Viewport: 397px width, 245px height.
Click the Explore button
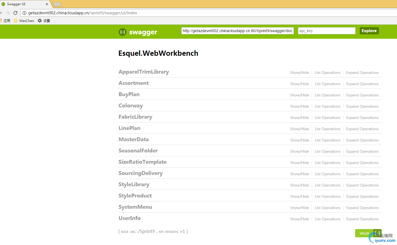click(369, 31)
